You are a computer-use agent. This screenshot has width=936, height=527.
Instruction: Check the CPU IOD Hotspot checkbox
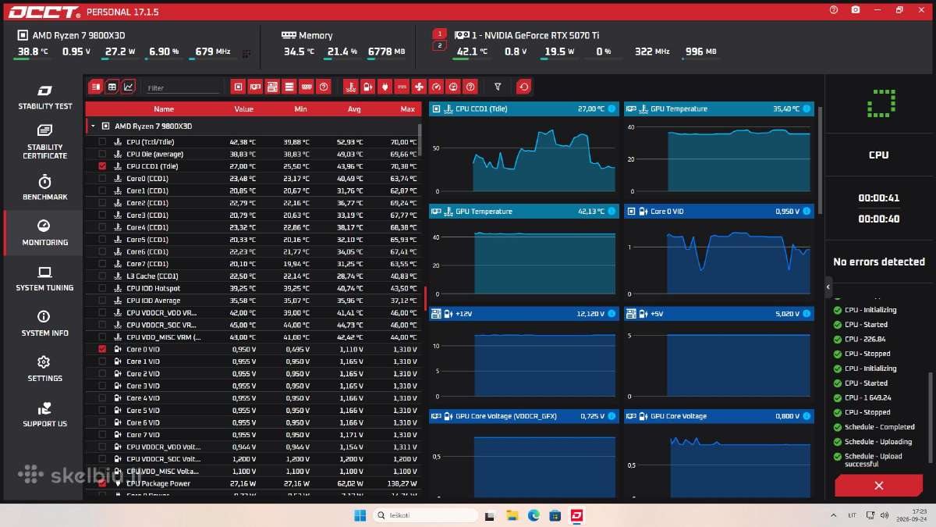(x=102, y=288)
